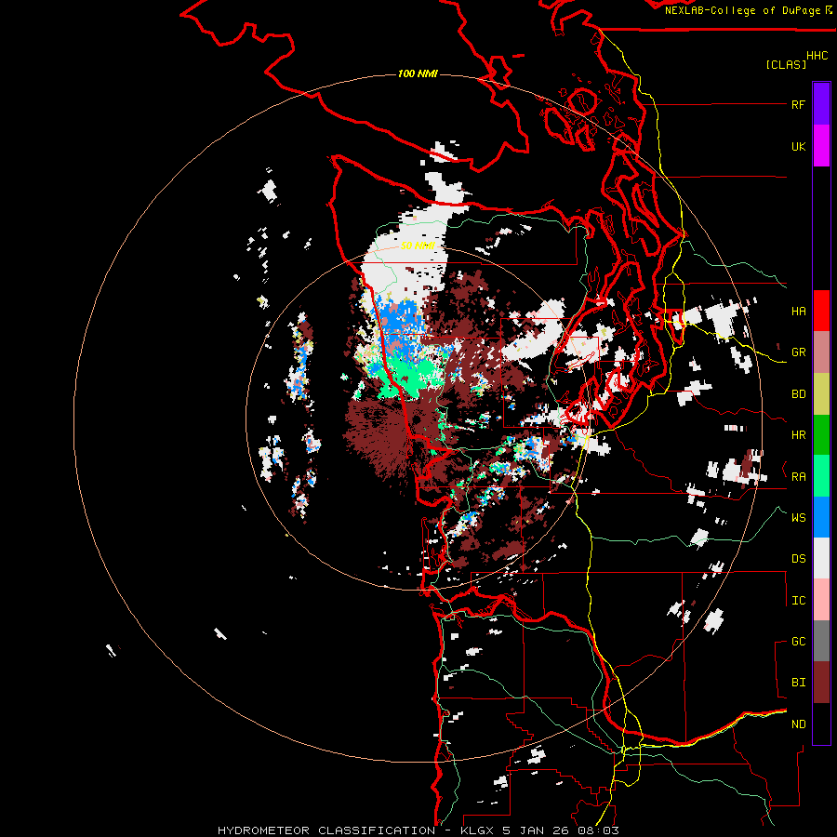Click the WS legend label
Viewport: 837px width, 837px height.
(798, 518)
